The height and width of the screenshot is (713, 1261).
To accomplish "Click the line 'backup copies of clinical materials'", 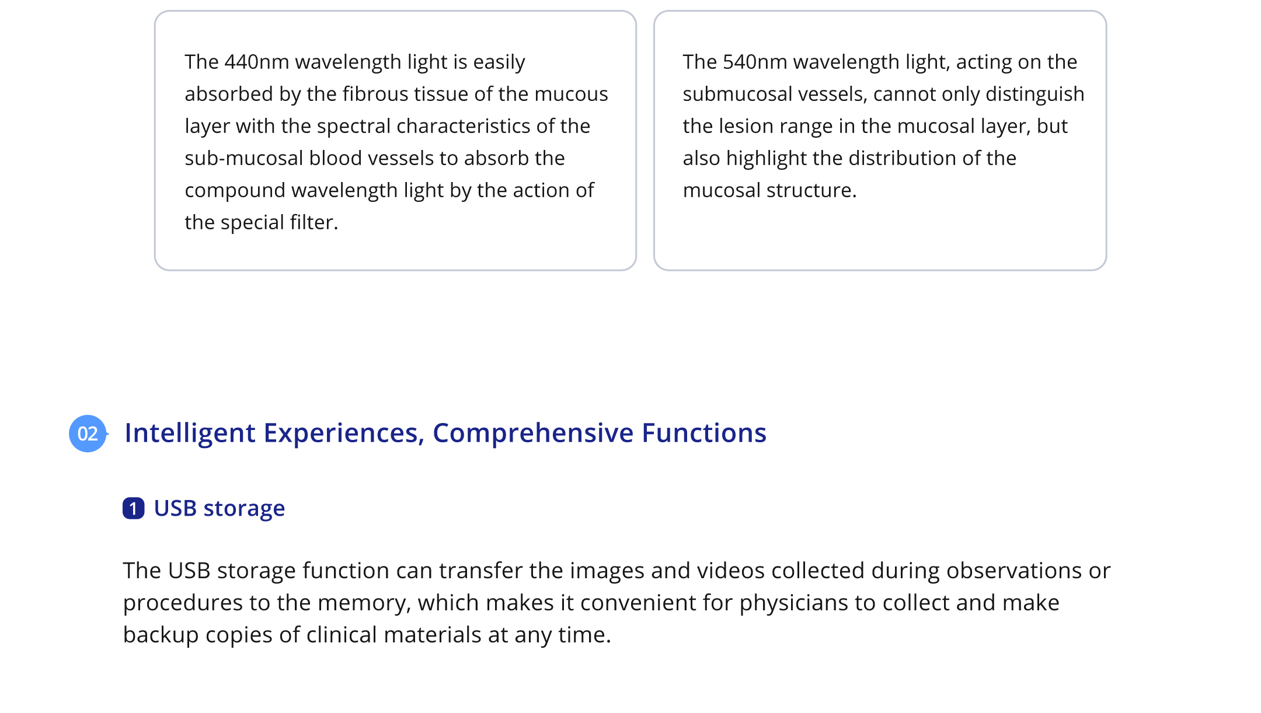I will 367,634.
